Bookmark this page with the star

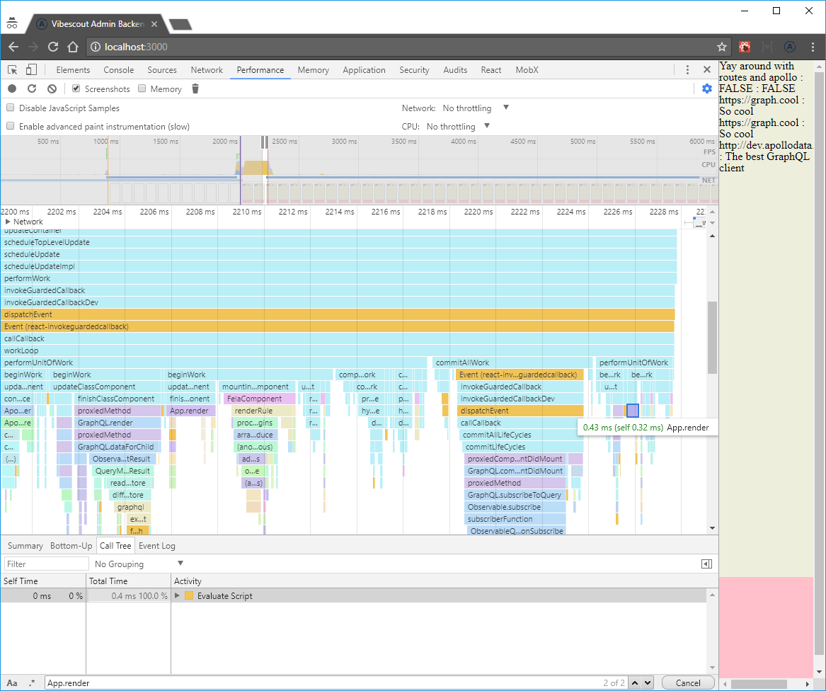722,47
